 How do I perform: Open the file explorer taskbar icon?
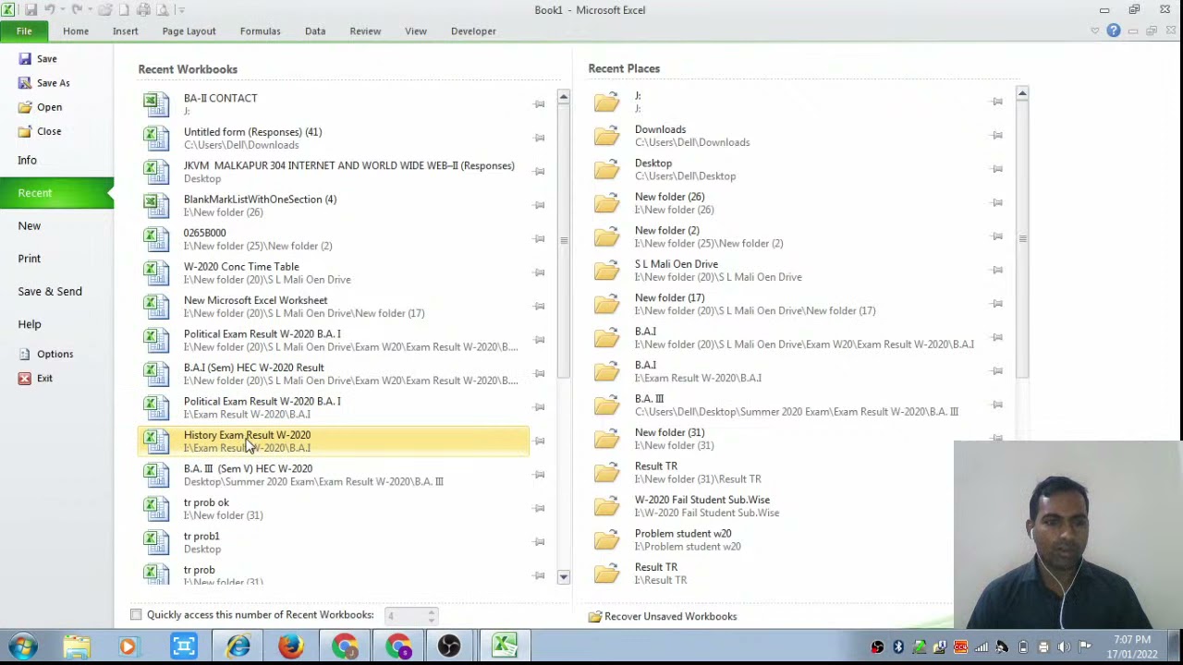click(x=77, y=647)
